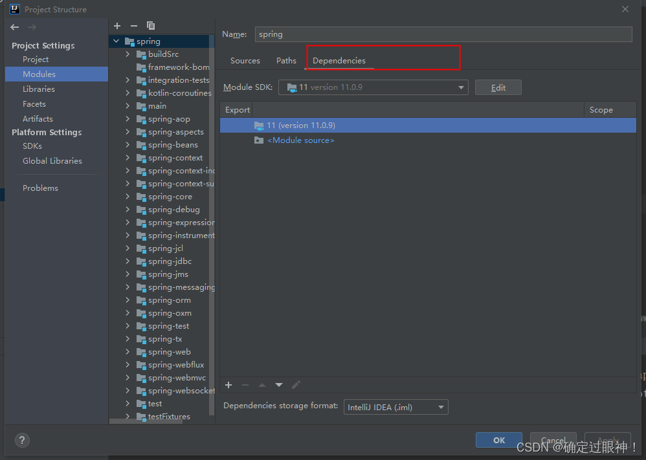Click the framework-bom module folder icon
This screenshot has width=646, height=460.
(141, 67)
